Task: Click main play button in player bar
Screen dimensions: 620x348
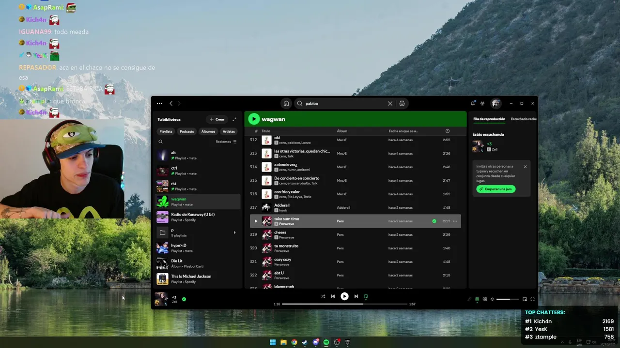Action: pyautogui.click(x=344, y=296)
